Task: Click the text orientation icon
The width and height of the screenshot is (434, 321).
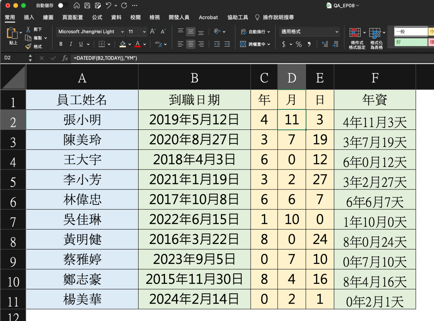Action: [x=217, y=32]
